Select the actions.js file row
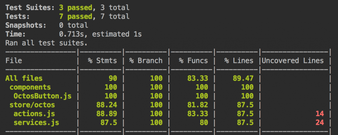This screenshot has height=135, width=338. pyautogui.click(x=34, y=114)
